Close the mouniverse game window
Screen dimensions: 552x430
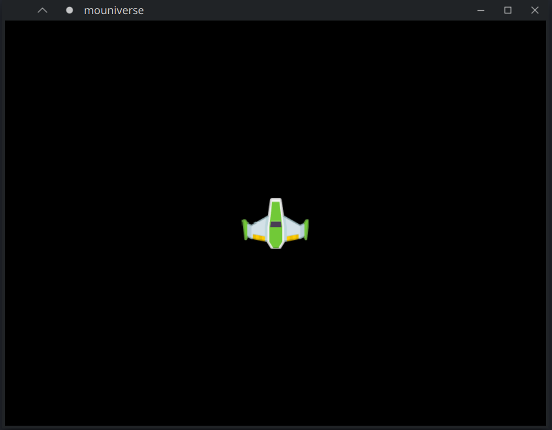[535, 10]
